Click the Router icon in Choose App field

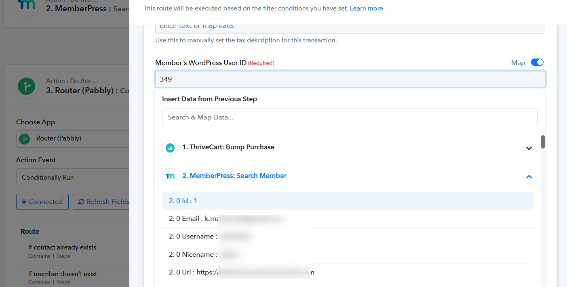[25, 138]
